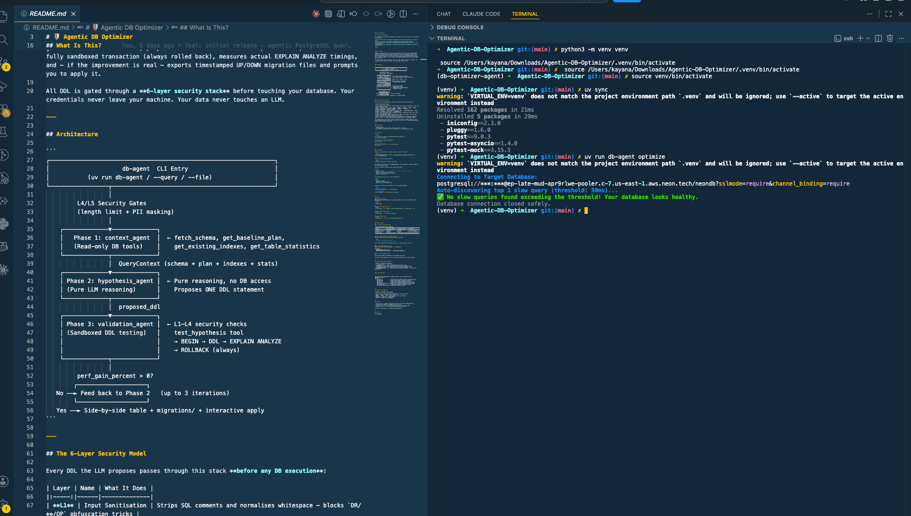Open the Git graph view in activity bar
The image size is (911, 516).
pos(4,155)
